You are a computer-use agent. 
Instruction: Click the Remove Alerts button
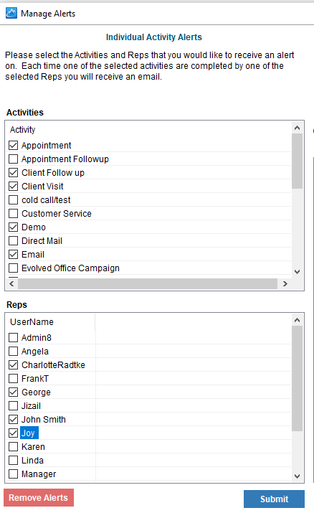click(39, 498)
